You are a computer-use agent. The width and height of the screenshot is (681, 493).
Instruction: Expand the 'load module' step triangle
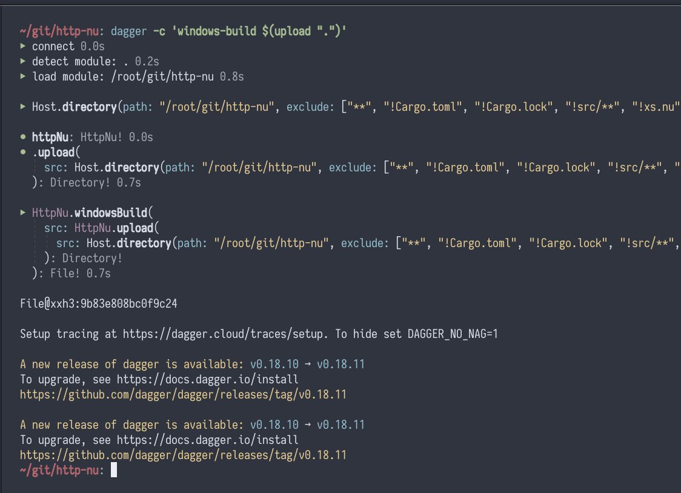23,76
